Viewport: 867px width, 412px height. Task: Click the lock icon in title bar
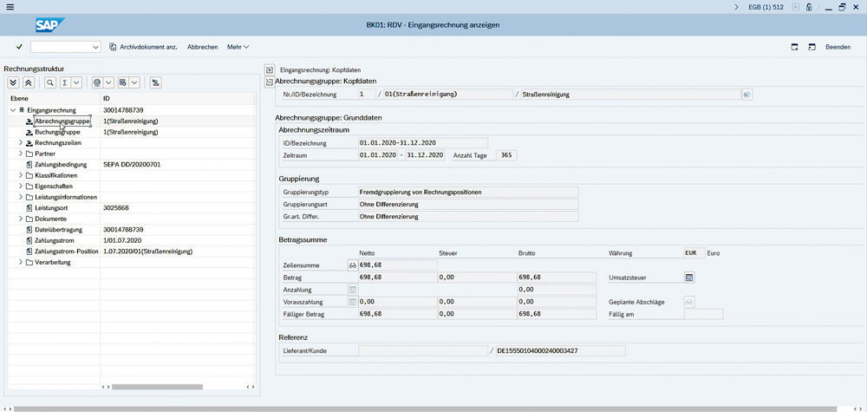click(808, 7)
